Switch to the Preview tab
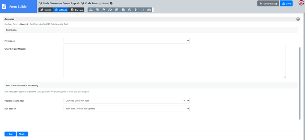Screen dimensions: 305x140 coord(77,10)
